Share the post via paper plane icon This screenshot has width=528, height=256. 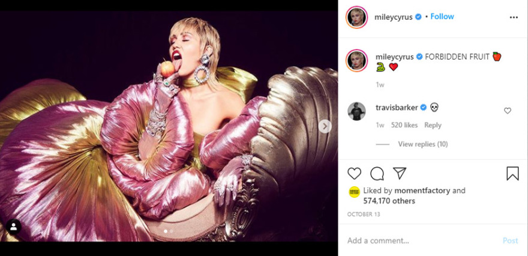(400, 174)
